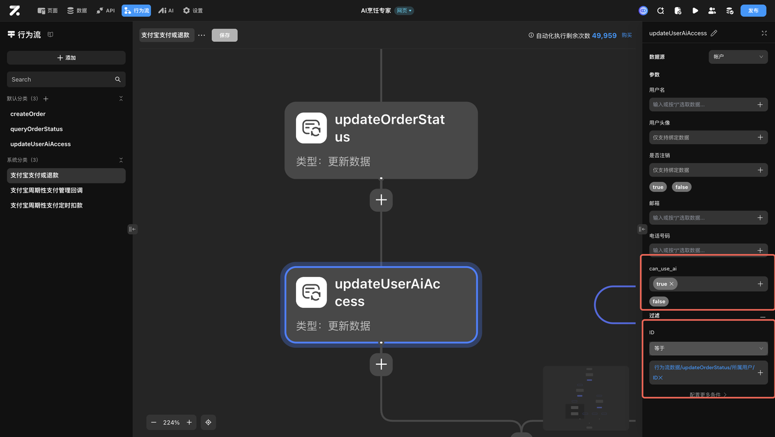Click the database check icon

click(x=730, y=10)
